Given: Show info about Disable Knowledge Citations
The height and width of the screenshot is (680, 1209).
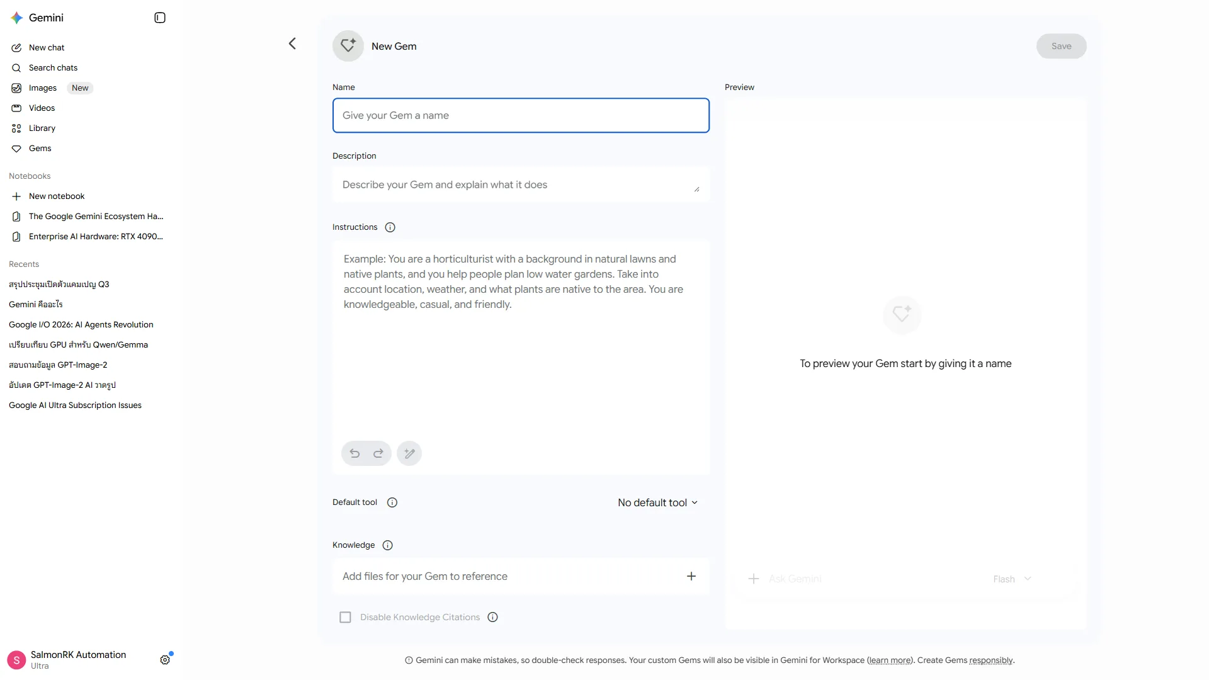Looking at the screenshot, I should (493, 617).
